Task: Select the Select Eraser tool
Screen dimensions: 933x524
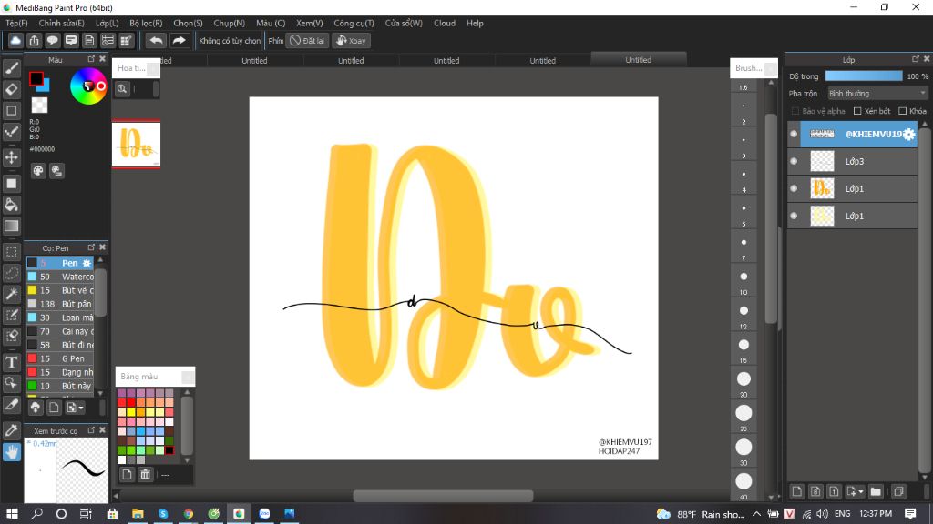Action: coord(11,336)
